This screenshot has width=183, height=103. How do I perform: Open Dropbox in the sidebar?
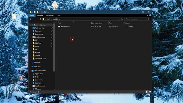[x=37, y=63]
